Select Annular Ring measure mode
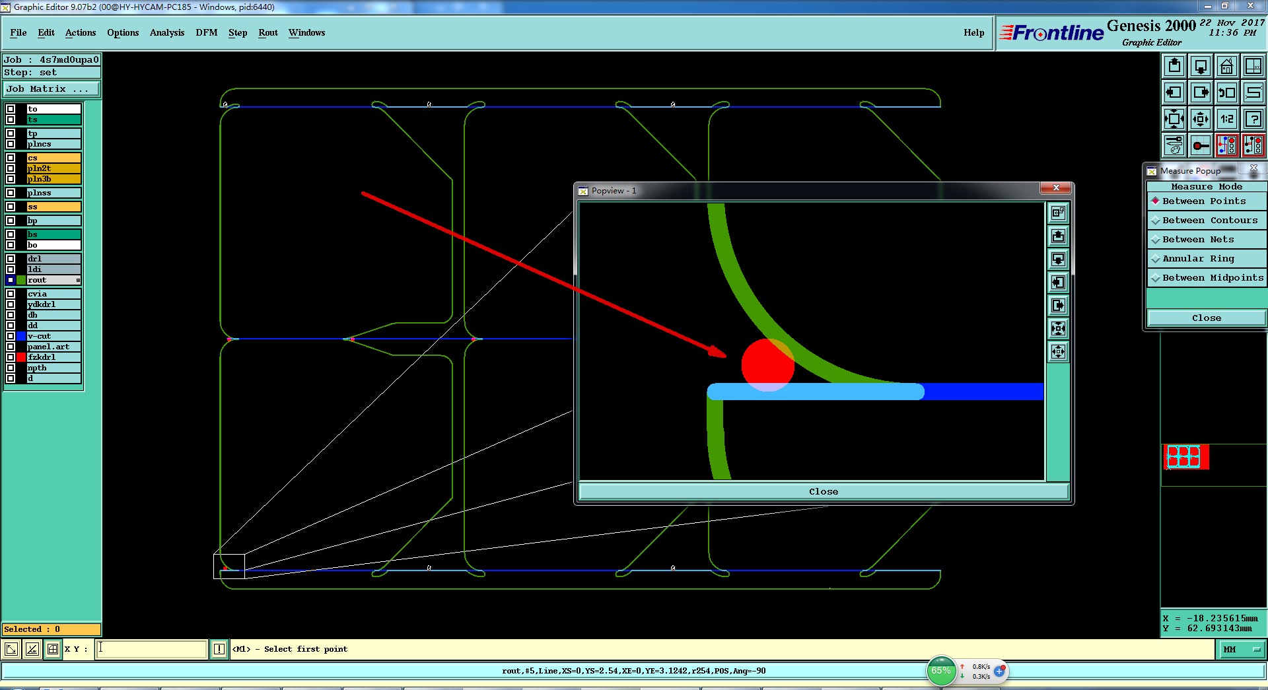This screenshot has height=690, width=1268. 1206,258
